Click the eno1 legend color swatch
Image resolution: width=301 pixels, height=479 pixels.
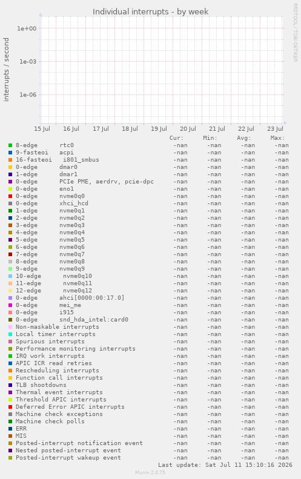[10, 189]
